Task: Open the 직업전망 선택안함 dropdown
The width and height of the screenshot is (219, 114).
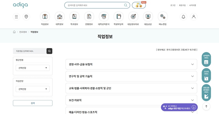Action: (x=33, y=89)
